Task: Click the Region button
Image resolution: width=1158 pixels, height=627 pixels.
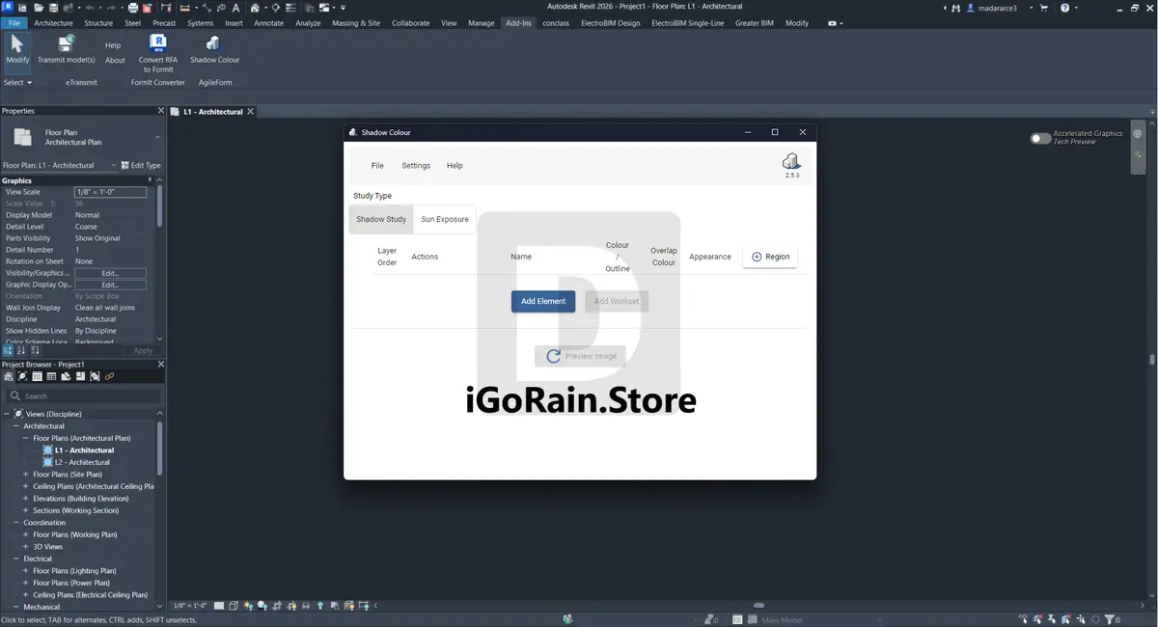Action: [x=770, y=257]
